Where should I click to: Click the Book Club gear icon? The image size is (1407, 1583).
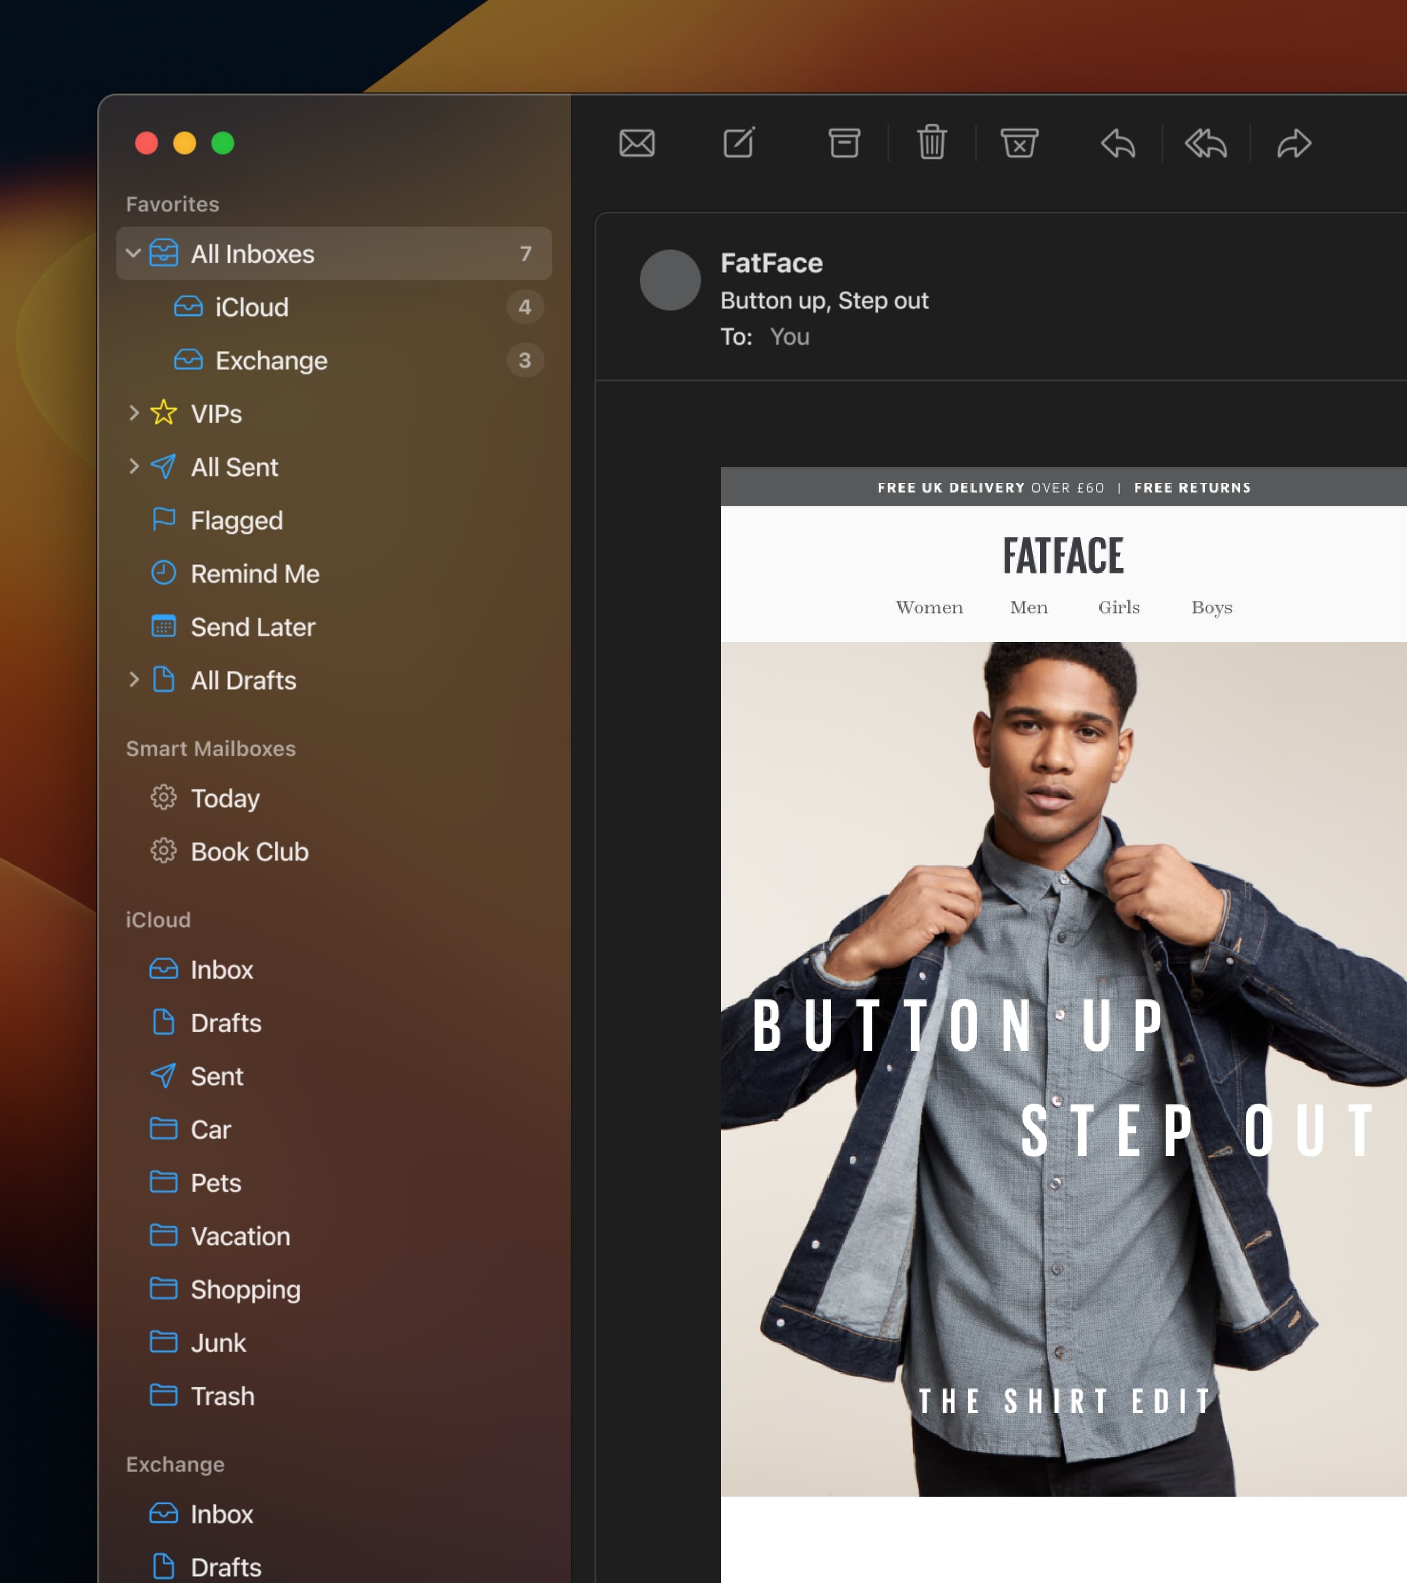point(163,851)
